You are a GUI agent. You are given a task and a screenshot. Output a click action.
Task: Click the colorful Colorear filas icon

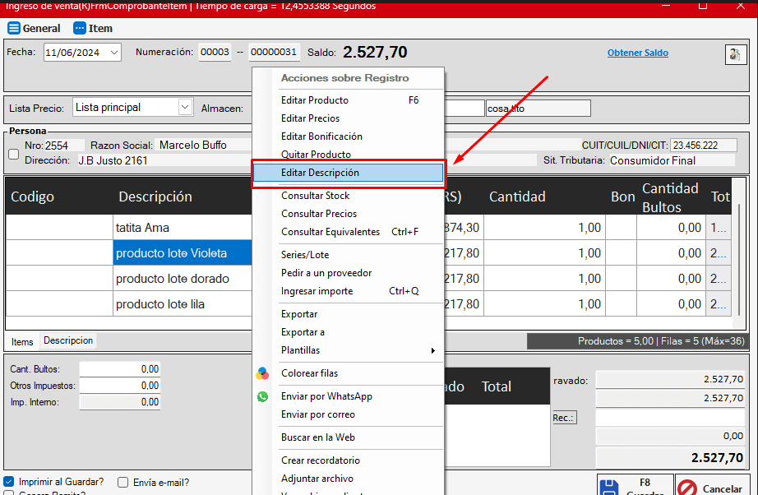[262, 373]
